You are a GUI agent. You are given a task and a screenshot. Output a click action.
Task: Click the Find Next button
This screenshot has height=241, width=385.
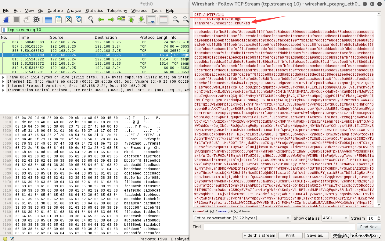click(369, 227)
